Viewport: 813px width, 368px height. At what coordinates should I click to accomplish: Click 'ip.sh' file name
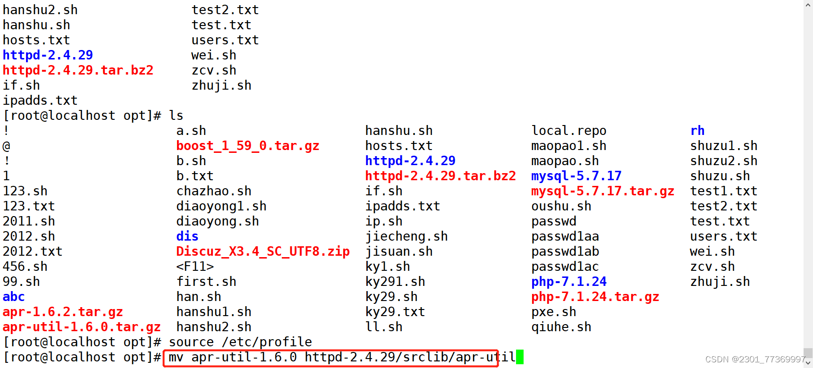pos(384,221)
